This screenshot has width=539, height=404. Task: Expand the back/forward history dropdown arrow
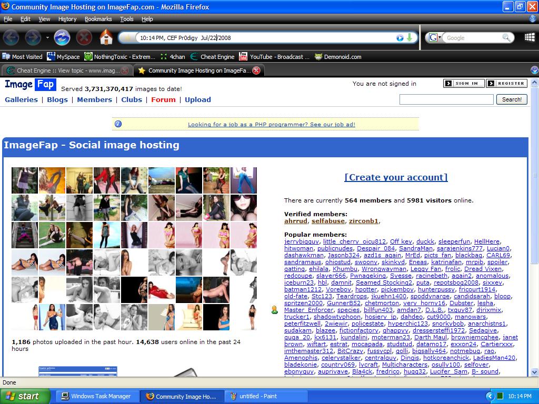(47, 38)
